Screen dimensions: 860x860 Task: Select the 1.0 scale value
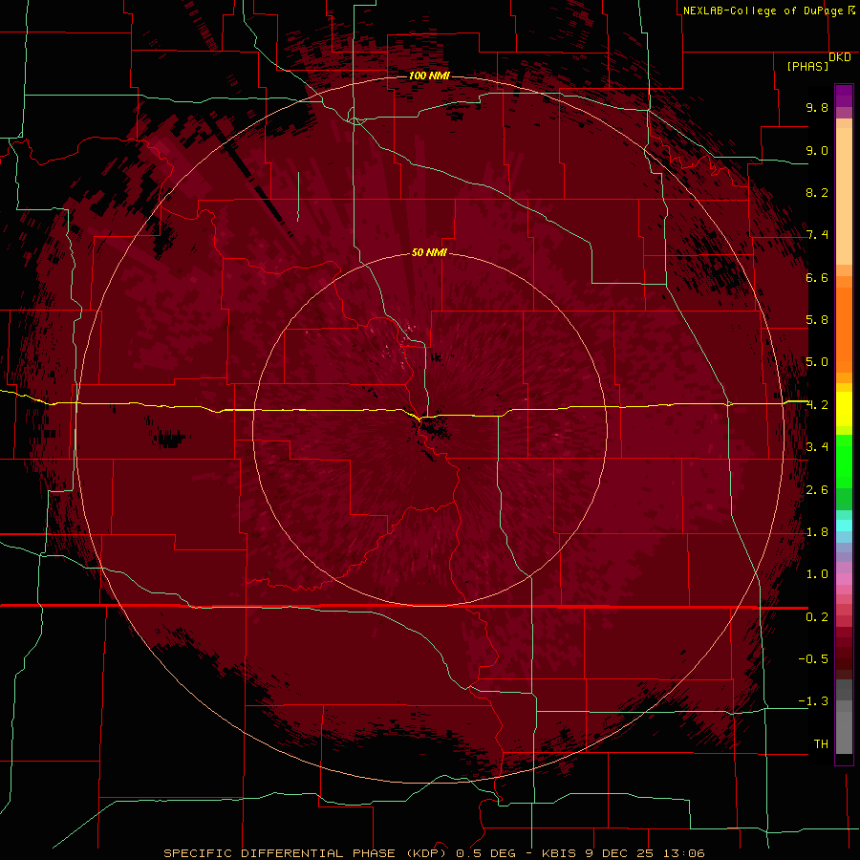(x=817, y=574)
